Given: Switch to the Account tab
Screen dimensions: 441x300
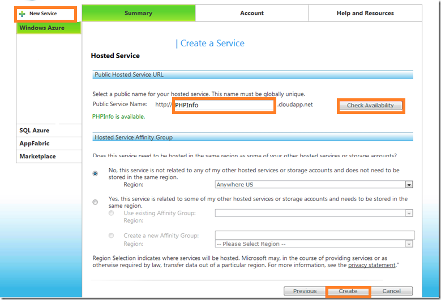Looking at the screenshot, I should 252,13.
